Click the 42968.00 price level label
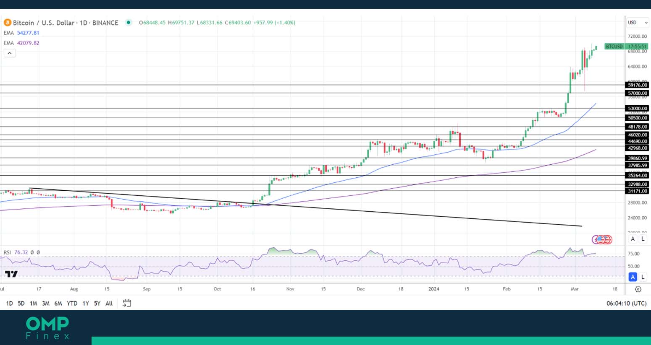651x345 pixels. [x=637, y=148]
